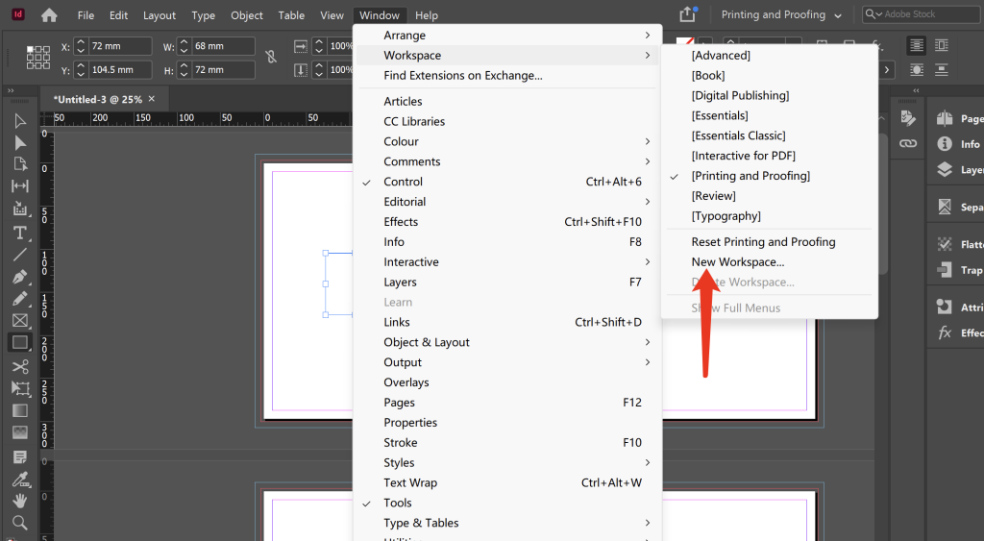Screen dimensions: 984x541
Task: Select the Pen tool
Action: click(19, 277)
